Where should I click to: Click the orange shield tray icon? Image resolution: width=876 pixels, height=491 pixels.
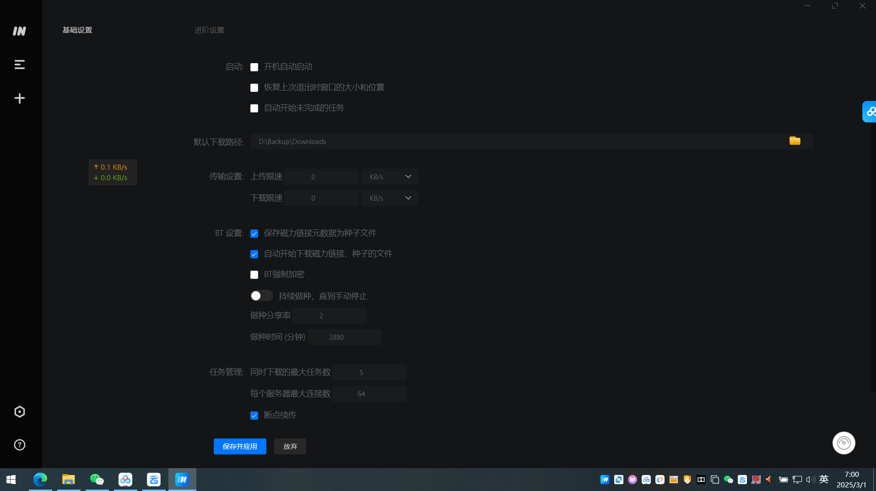click(687, 480)
